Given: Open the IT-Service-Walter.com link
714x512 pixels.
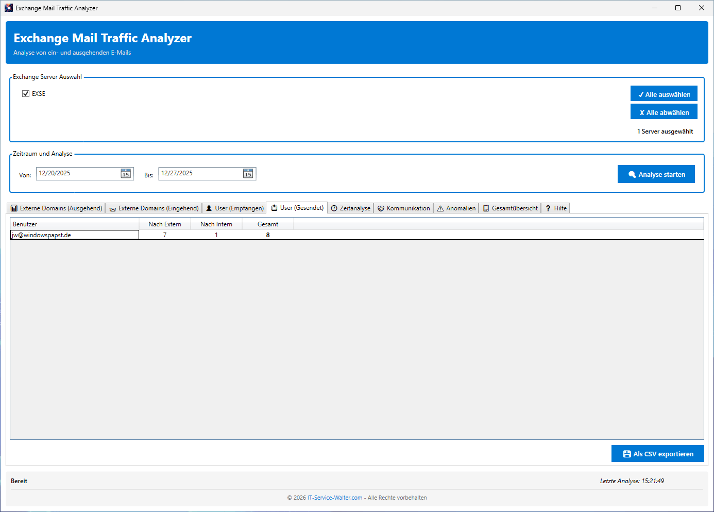Looking at the screenshot, I should [x=334, y=498].
